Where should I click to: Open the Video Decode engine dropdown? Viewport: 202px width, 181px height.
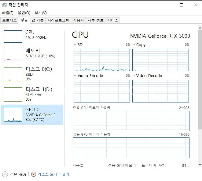(134, 76)
